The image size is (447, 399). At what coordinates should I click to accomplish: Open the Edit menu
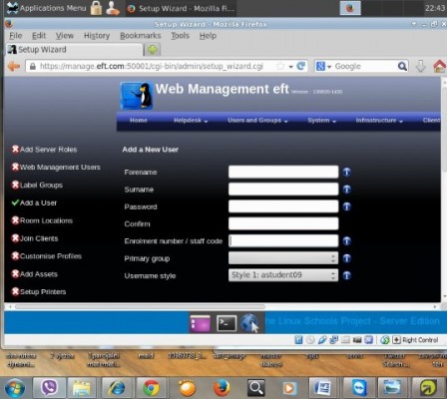(39, 36)
